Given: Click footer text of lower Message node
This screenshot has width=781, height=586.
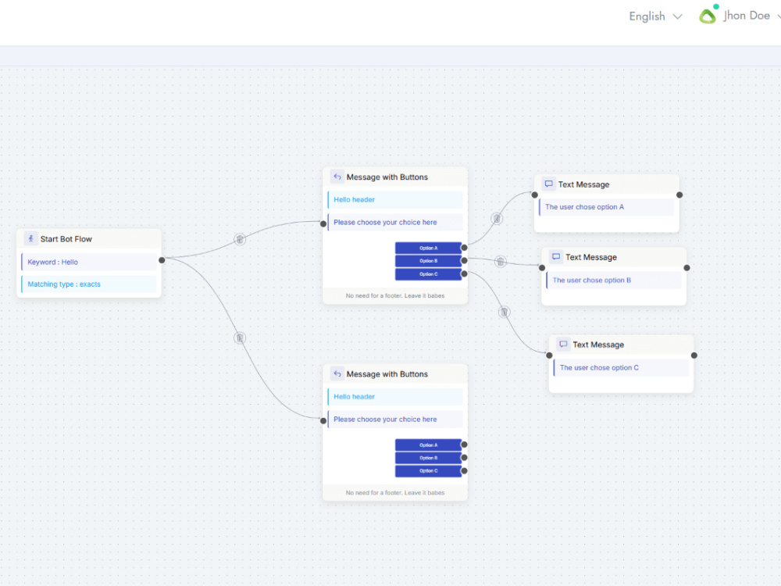Looking at the screenshot, I should click(395, 492).
